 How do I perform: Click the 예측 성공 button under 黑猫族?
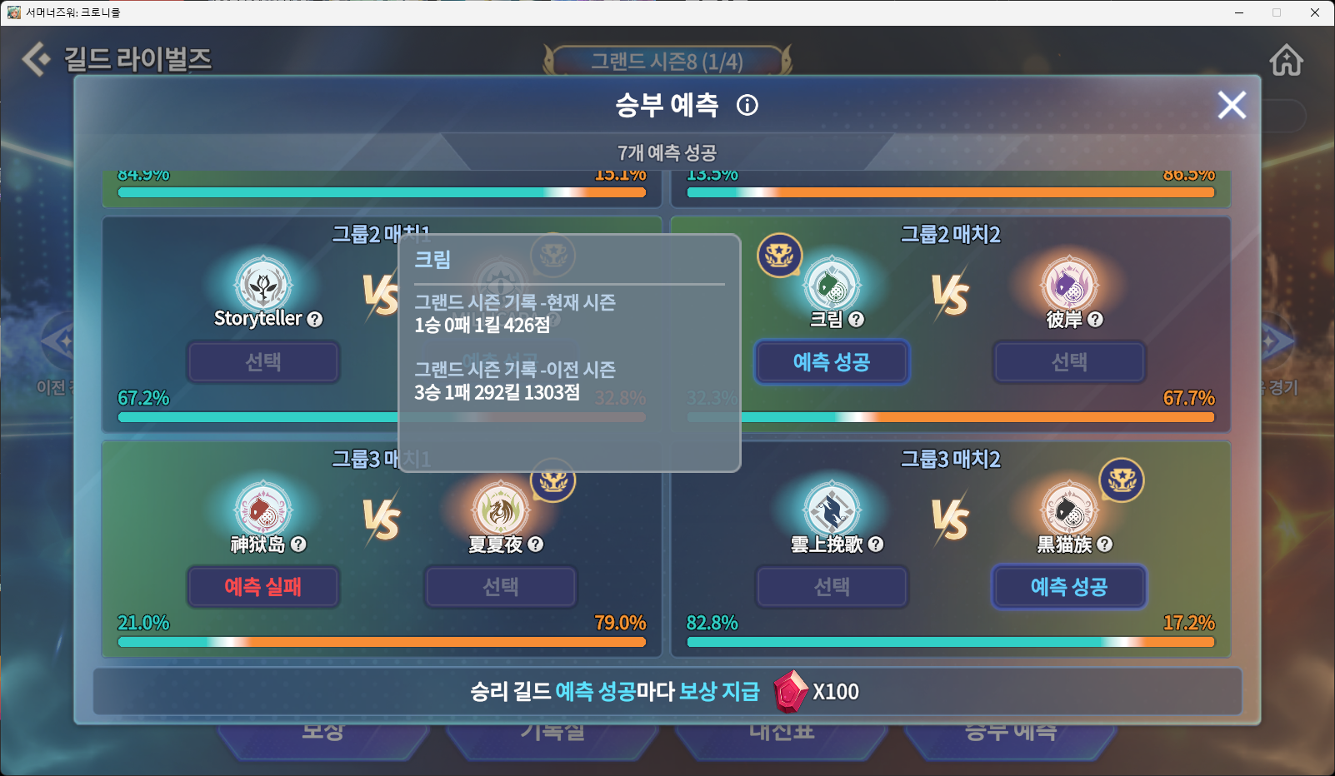coord(1069,587)
